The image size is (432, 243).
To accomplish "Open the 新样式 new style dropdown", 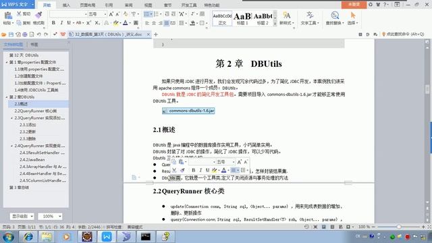I will pos(287,19).
